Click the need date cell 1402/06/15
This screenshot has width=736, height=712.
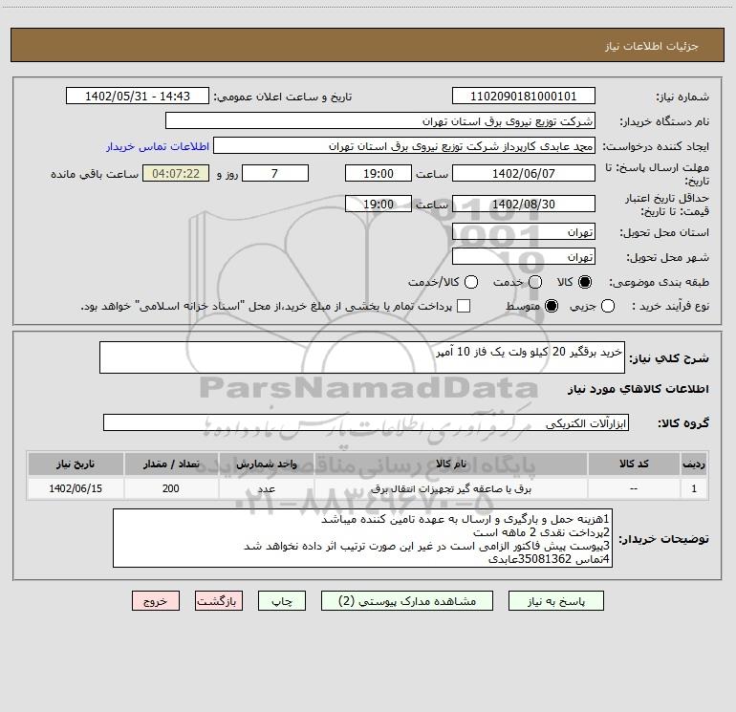tap(76, 488)
